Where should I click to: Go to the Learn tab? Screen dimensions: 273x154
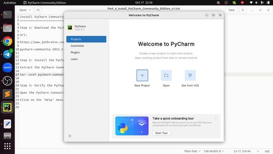[x=74, y=59]
